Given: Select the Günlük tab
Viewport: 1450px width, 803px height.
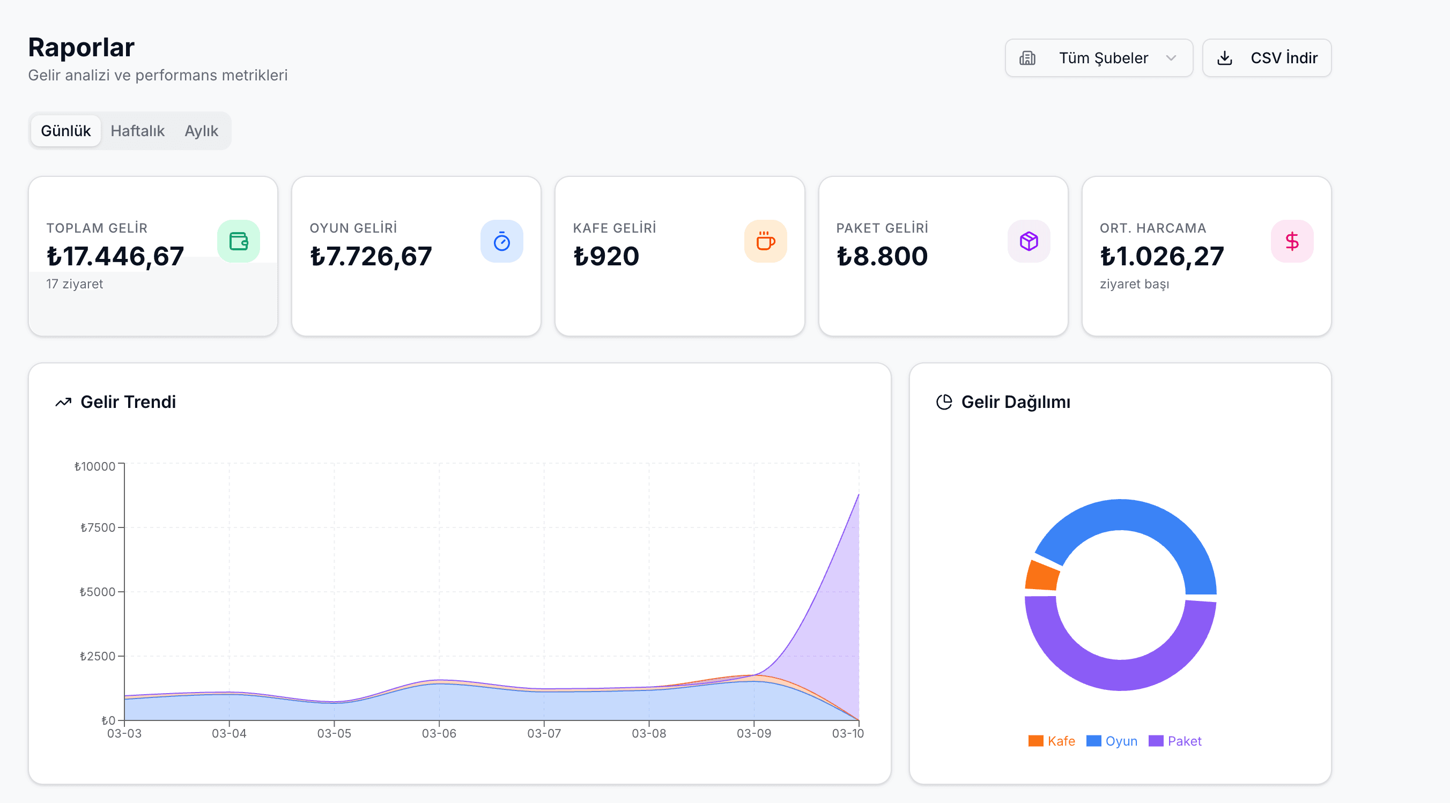Looking at the screenshot, I should click(66, 131).
